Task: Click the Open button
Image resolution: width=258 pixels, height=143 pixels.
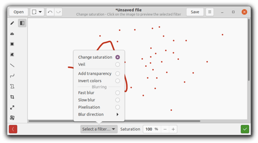Action: coord(18,12)
